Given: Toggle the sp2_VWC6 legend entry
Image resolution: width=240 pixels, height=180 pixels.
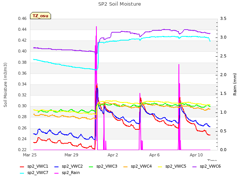Looking at the screenshot, I should 207,166.
